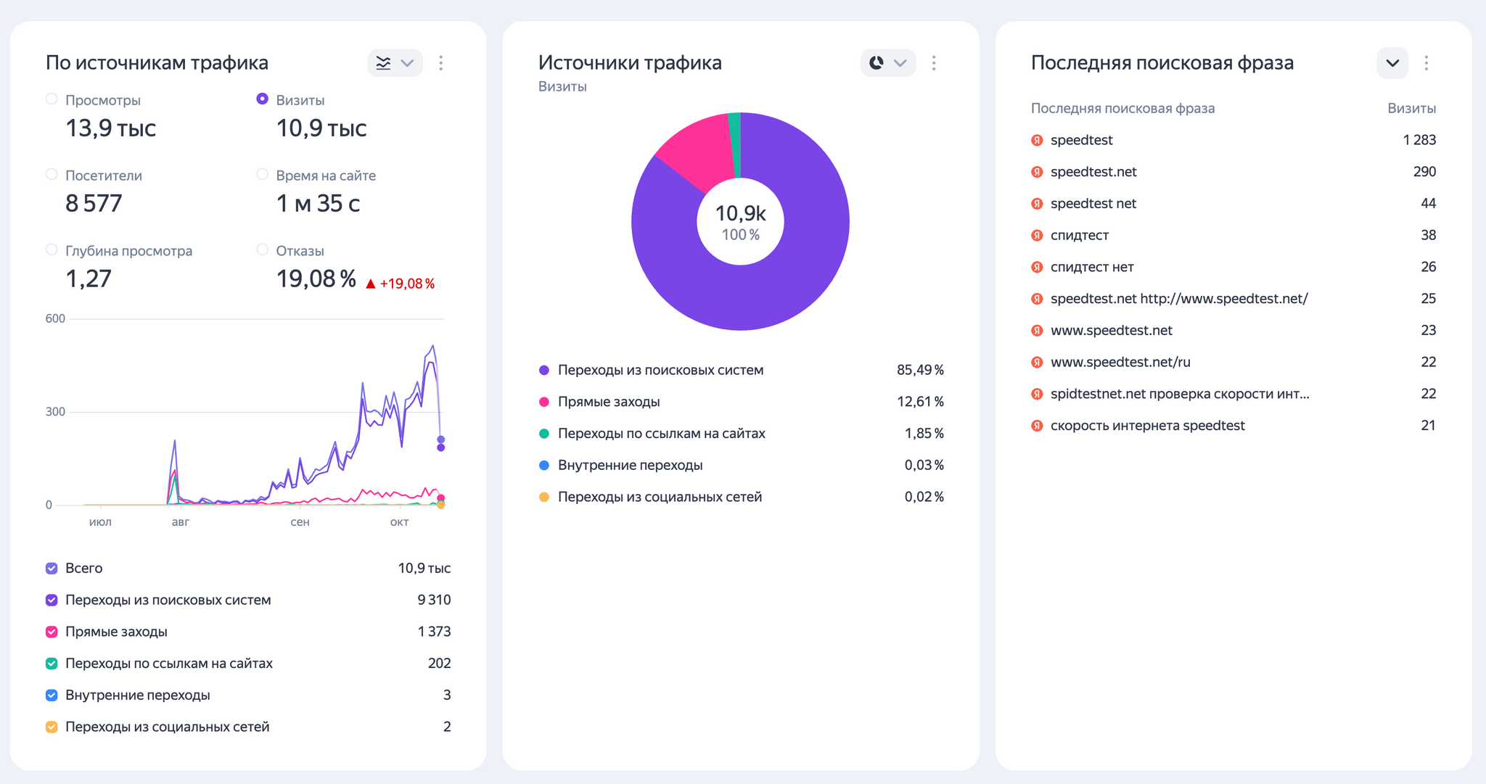The width and height of the screenshot is (1486, 784).
Task: Toggle the 'Всего' series checkbox
Action: coord(52,569)
